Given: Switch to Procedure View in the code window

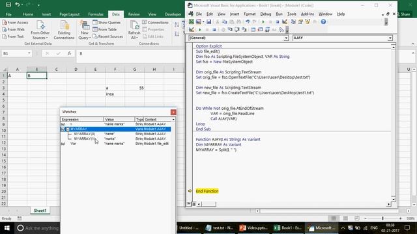Looking at the screenshot, I should coord(188,203).
